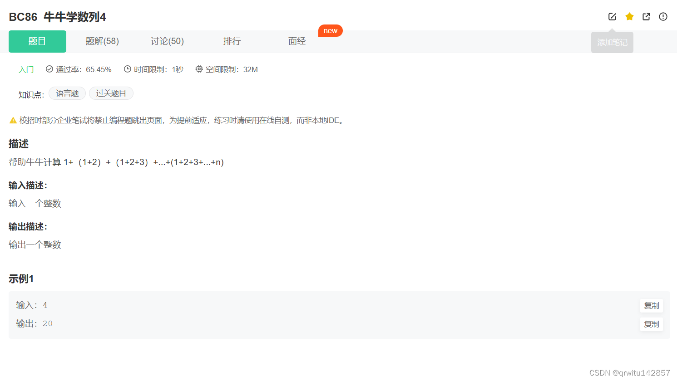Click the orange new badge
This screenshot has height=381, width=677.
[x=331, y=31]
